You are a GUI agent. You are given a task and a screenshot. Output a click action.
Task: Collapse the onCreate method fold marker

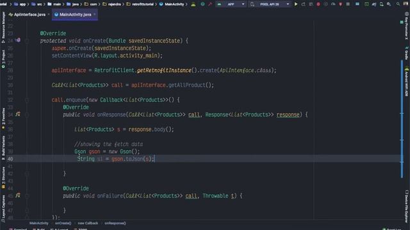coord(27,41)
